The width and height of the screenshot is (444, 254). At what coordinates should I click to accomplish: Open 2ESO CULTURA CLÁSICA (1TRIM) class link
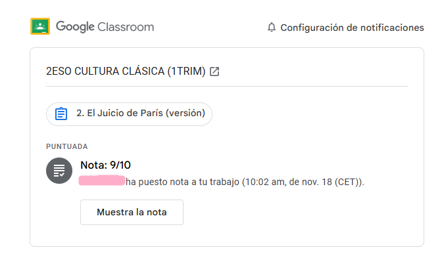click(126, 71)
